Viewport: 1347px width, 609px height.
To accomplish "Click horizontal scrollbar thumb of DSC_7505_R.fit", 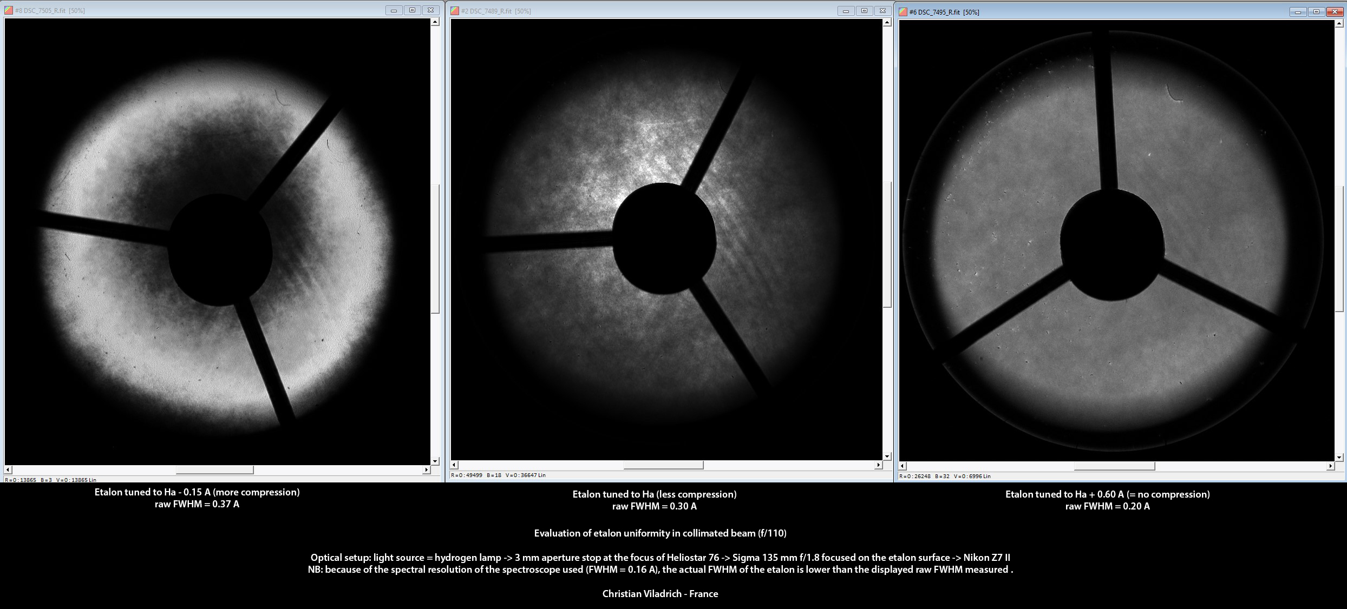I will 214,470.
